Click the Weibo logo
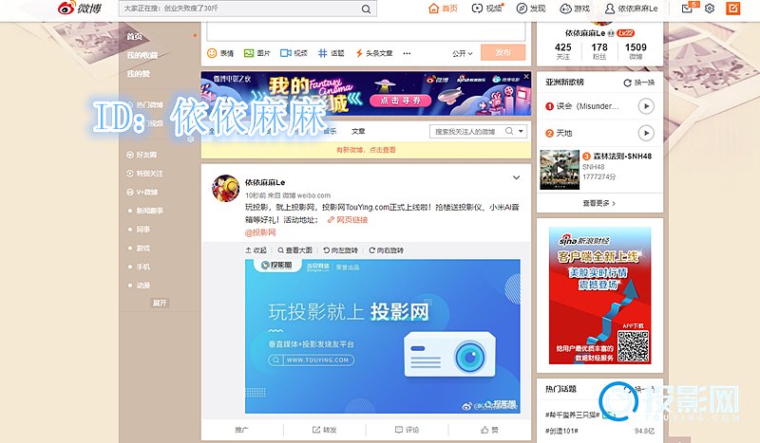This screenshot has height=443, width=760. point(79,9)
